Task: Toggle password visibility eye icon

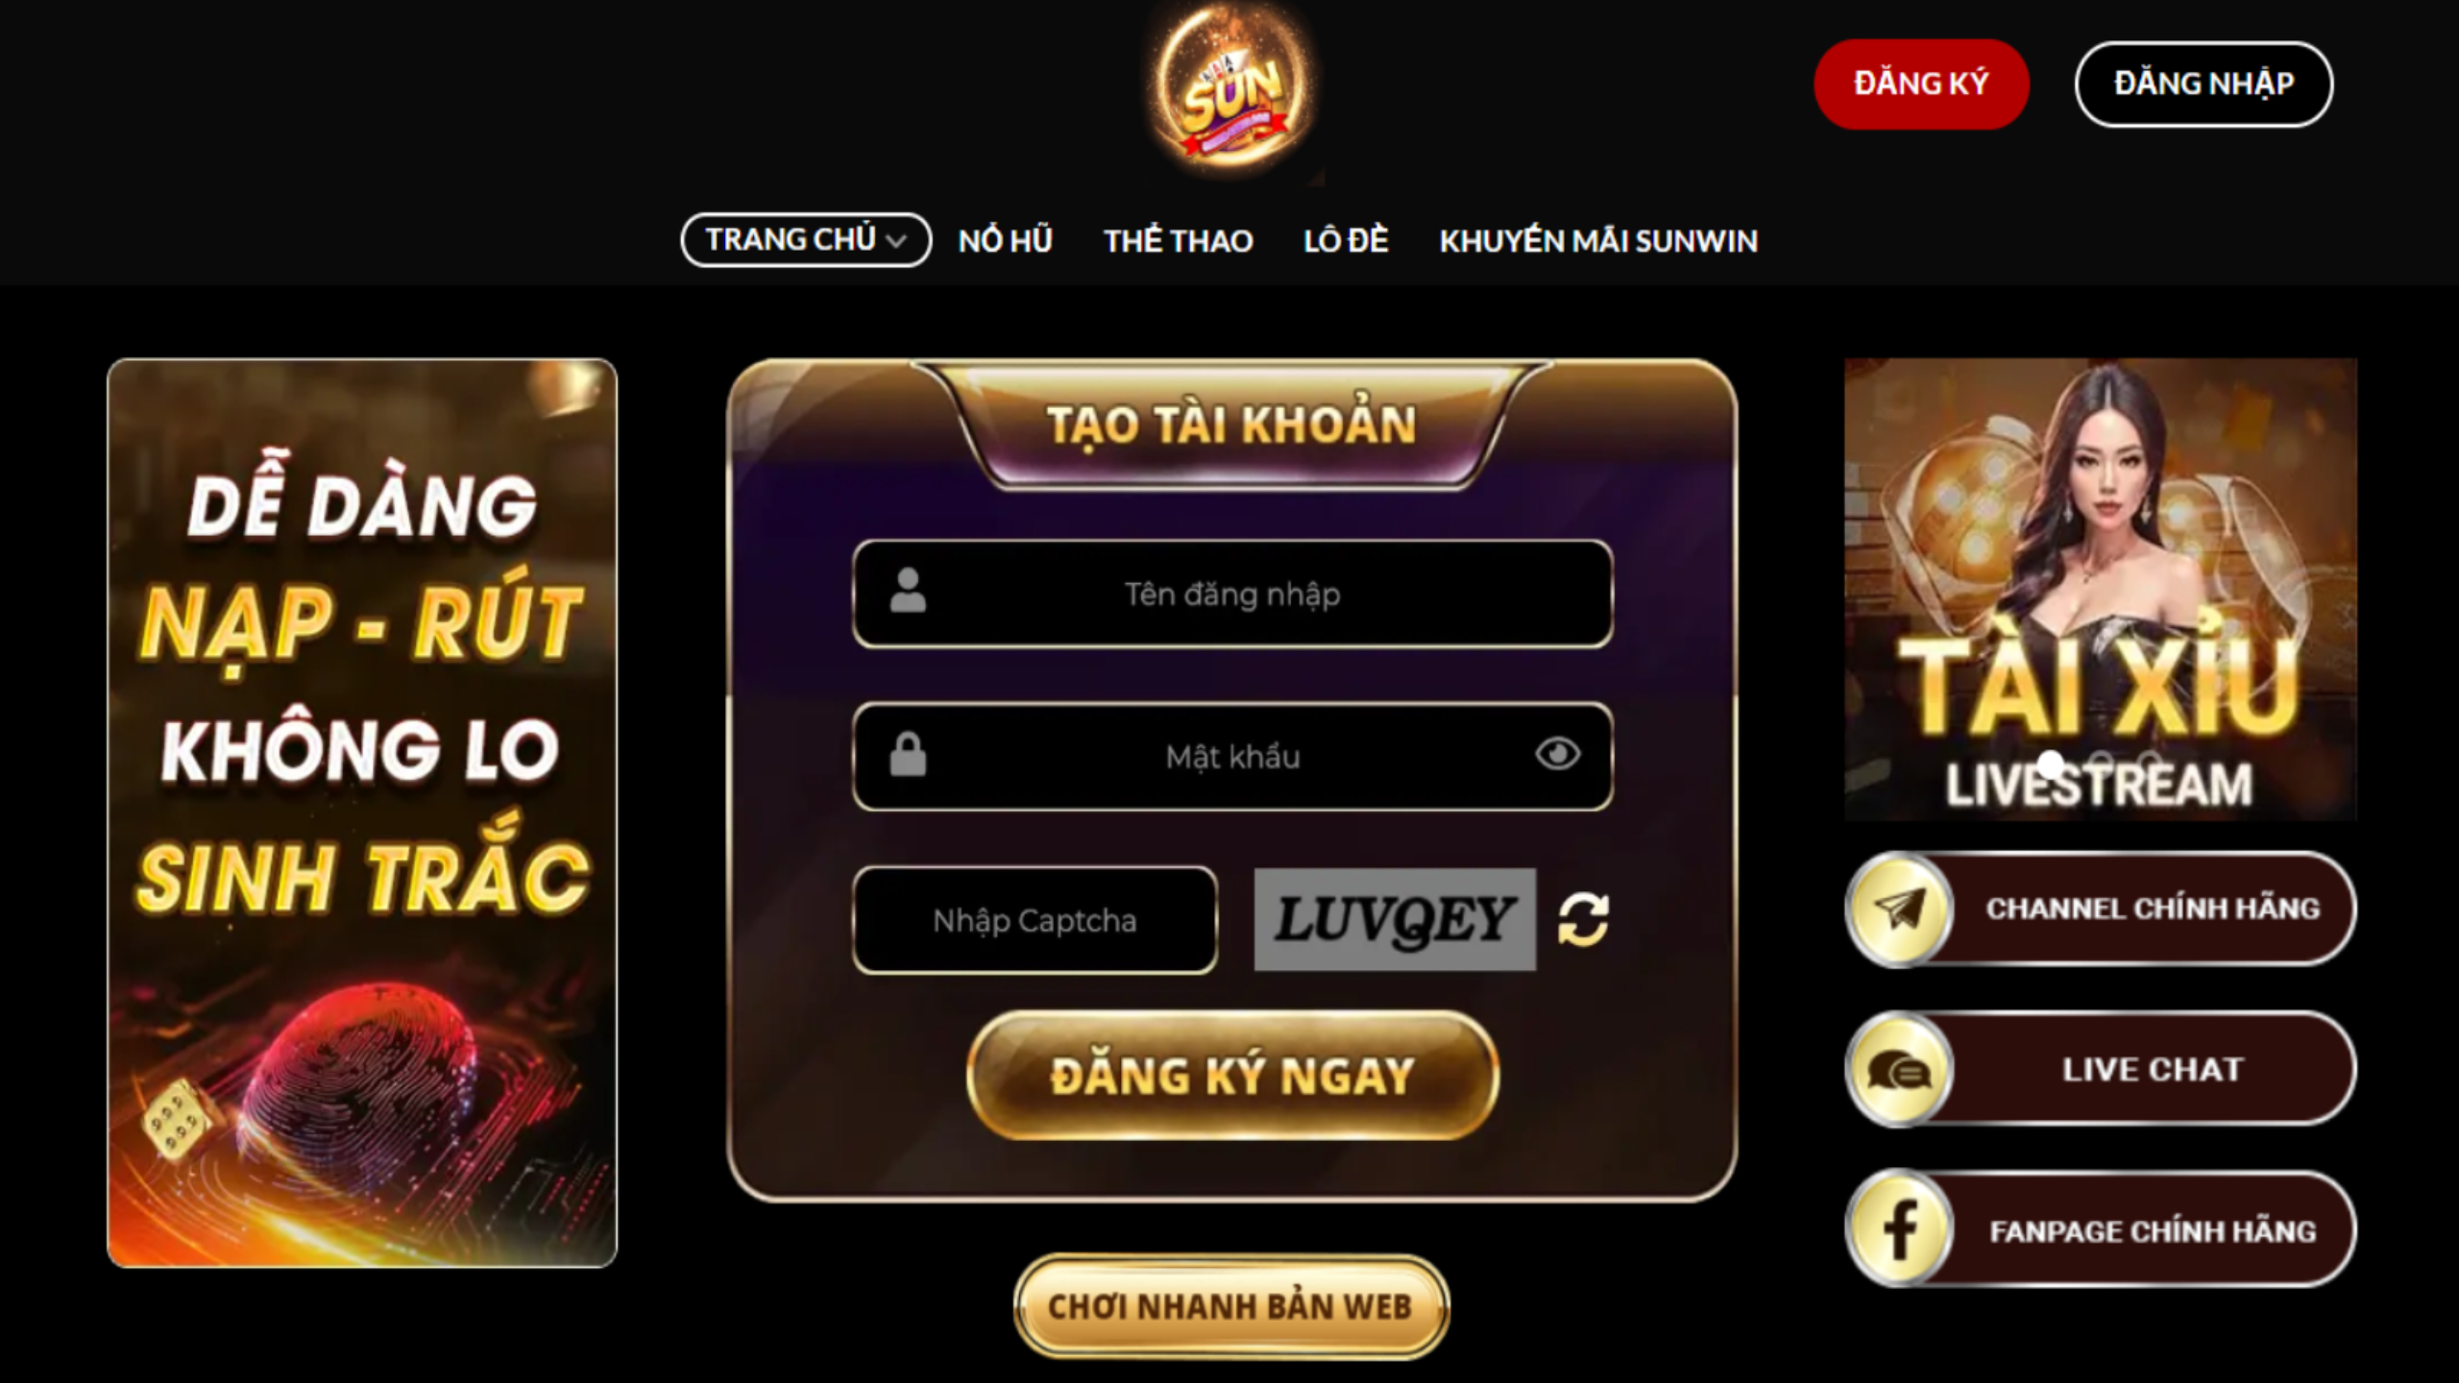Action: pos(1557,754)
